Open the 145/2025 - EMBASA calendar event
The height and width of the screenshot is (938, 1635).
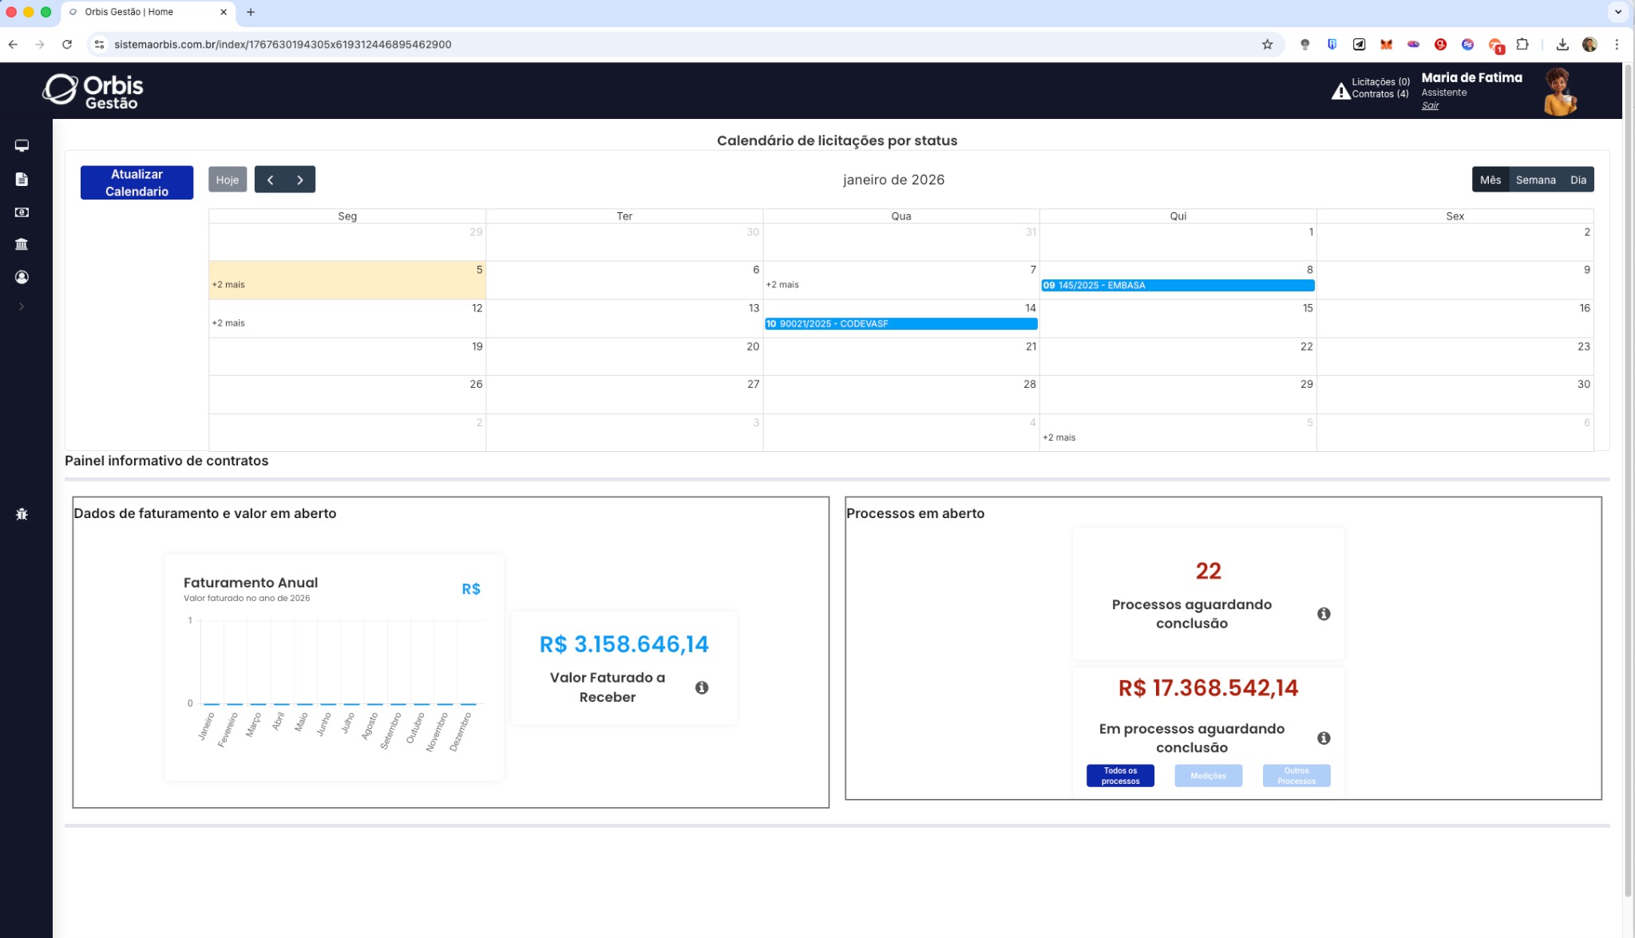[x=1178, y=285]
